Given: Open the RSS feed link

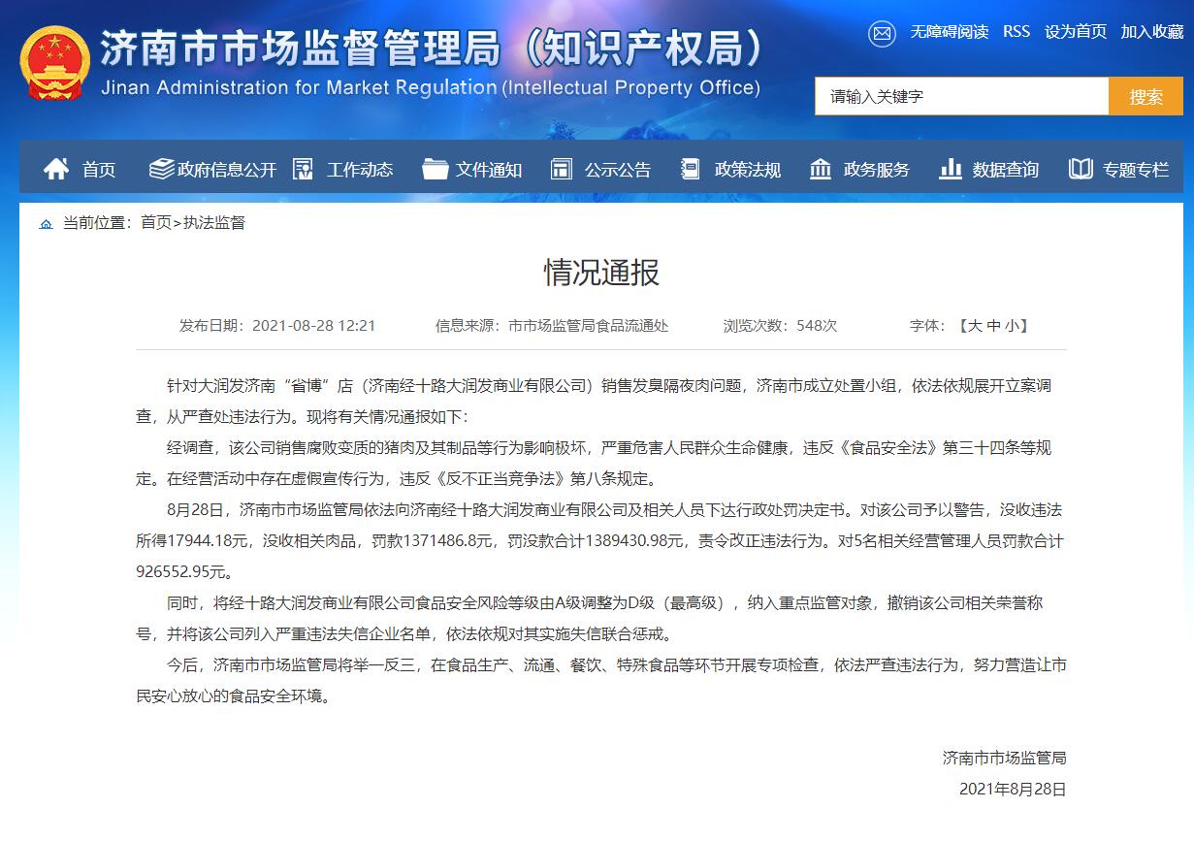Looking at the screenshot, I should 1017,32.
